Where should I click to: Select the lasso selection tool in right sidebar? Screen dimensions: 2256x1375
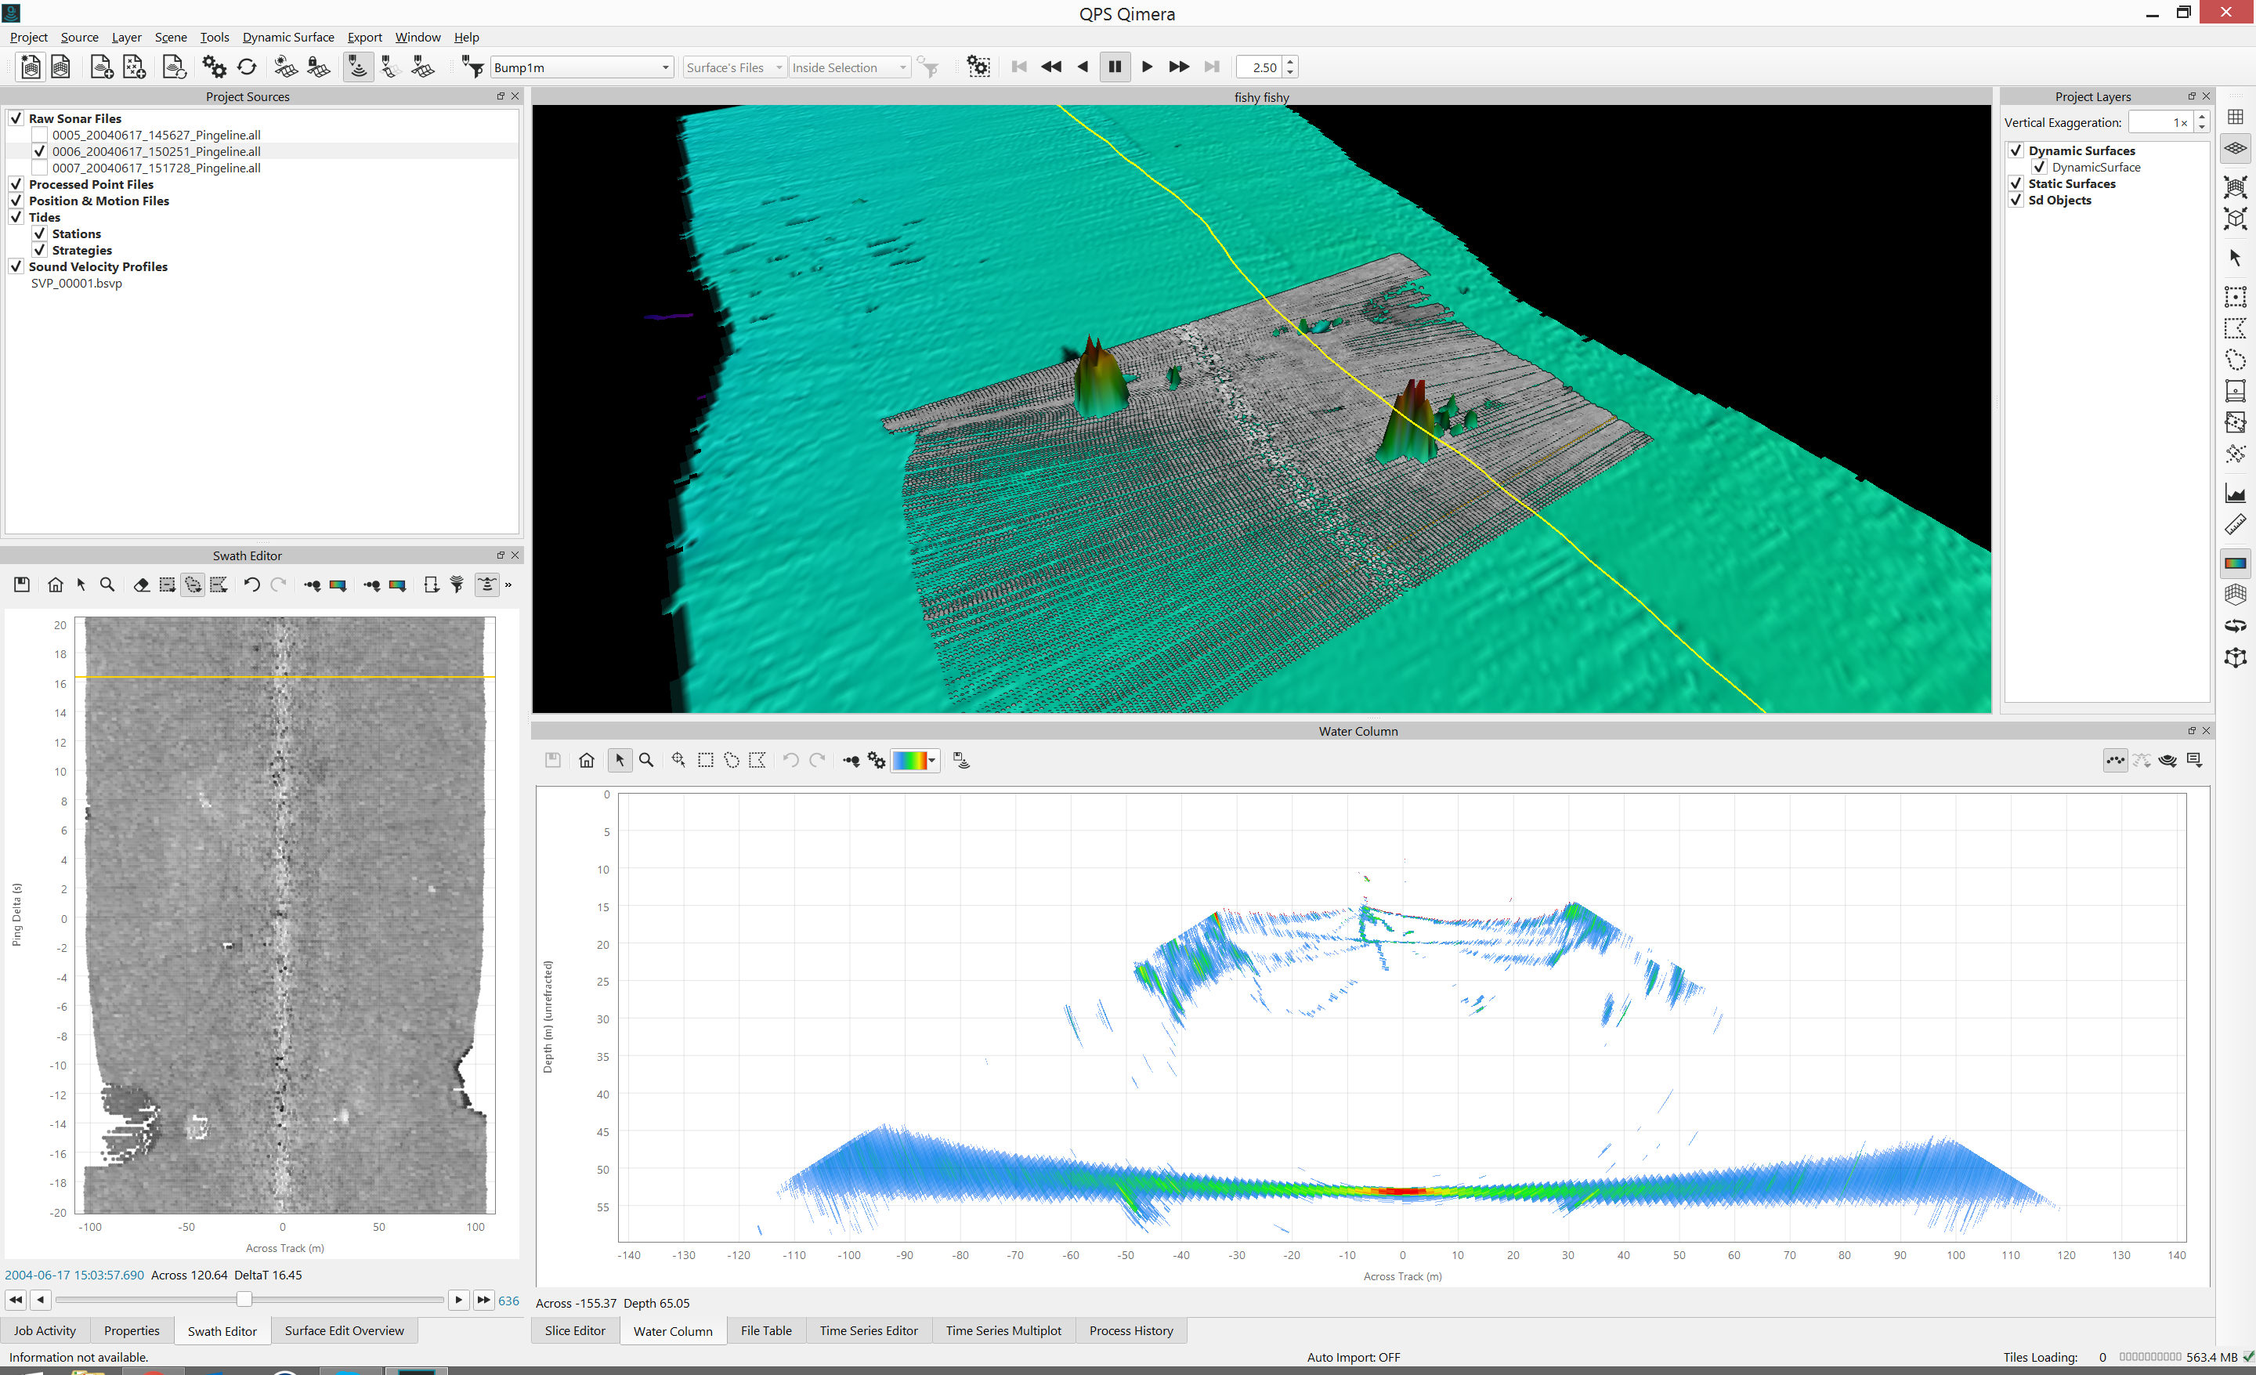tap(2235, 360)
